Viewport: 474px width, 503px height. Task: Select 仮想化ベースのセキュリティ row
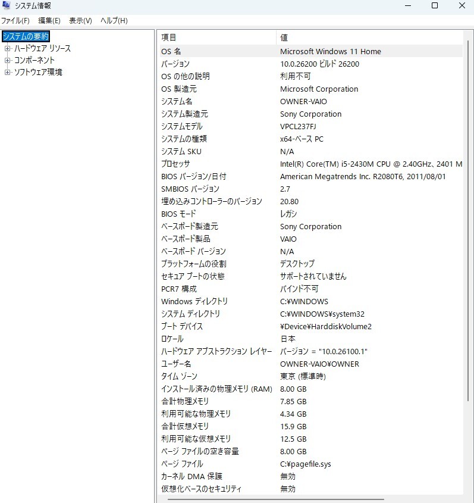tap(311, 489)
